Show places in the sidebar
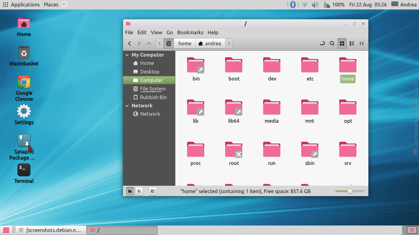The width and height of the screenshot is (419, 235). point(130,191)
